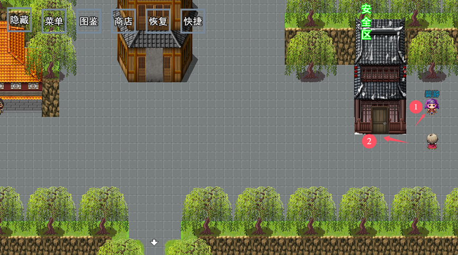Open the 图鉴 encyclopedia button

(x=88, y=21)
